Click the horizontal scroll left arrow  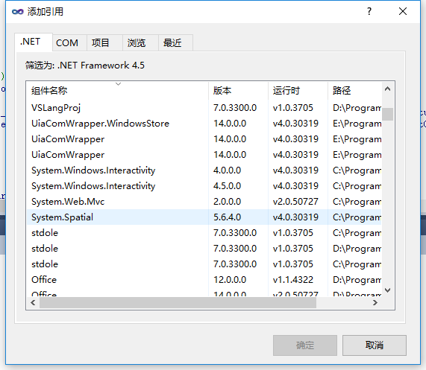(x=33, y=302)
